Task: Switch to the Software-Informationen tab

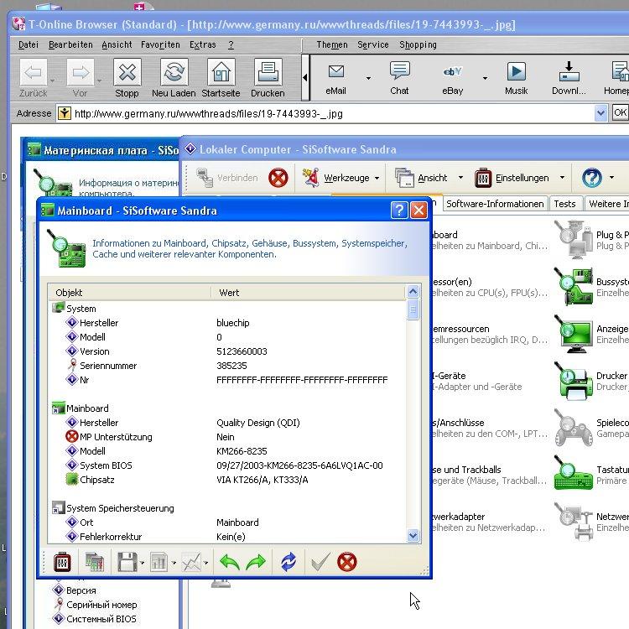Action: pyautogui.click(x=495, y=204)
